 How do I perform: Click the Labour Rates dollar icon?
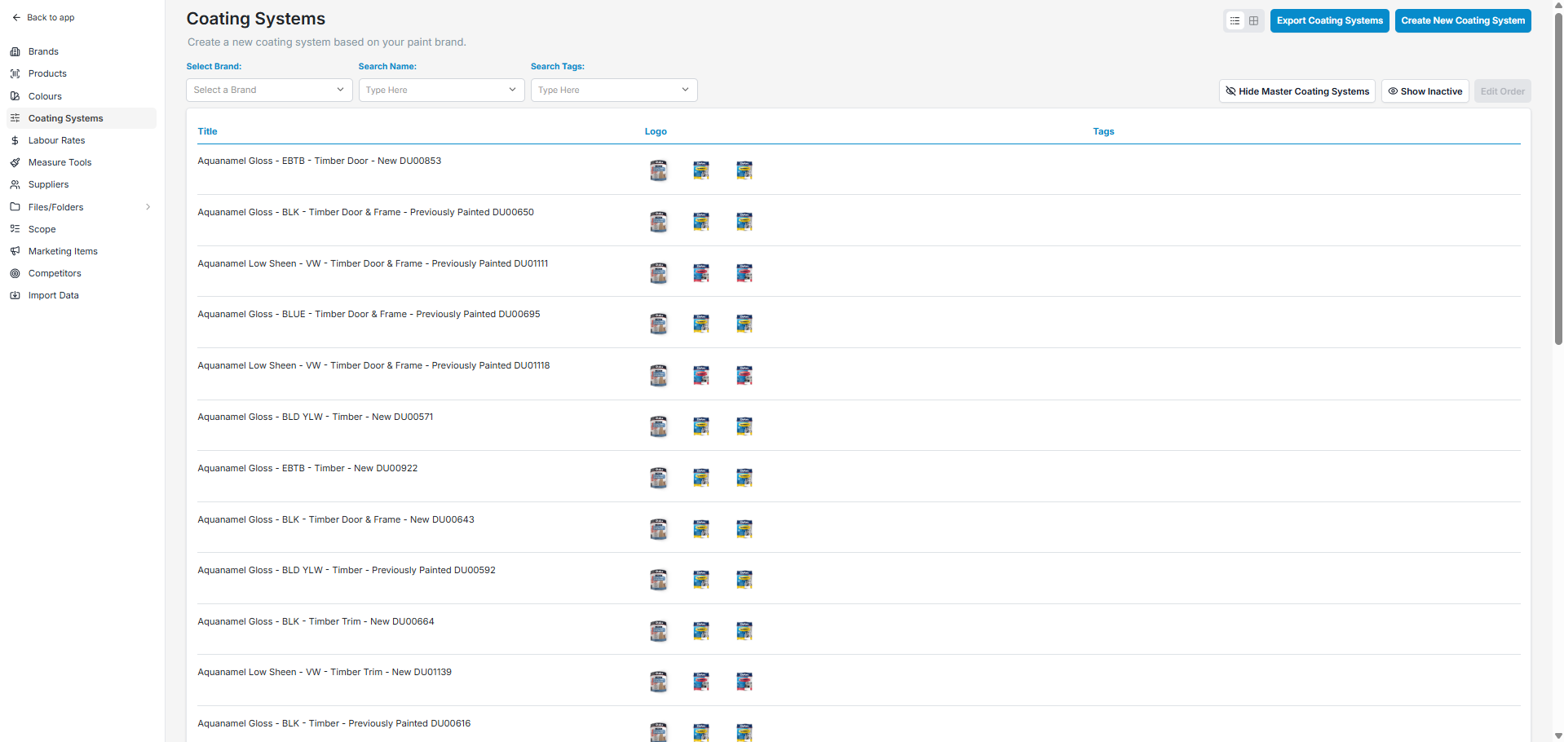click(15, 140)
